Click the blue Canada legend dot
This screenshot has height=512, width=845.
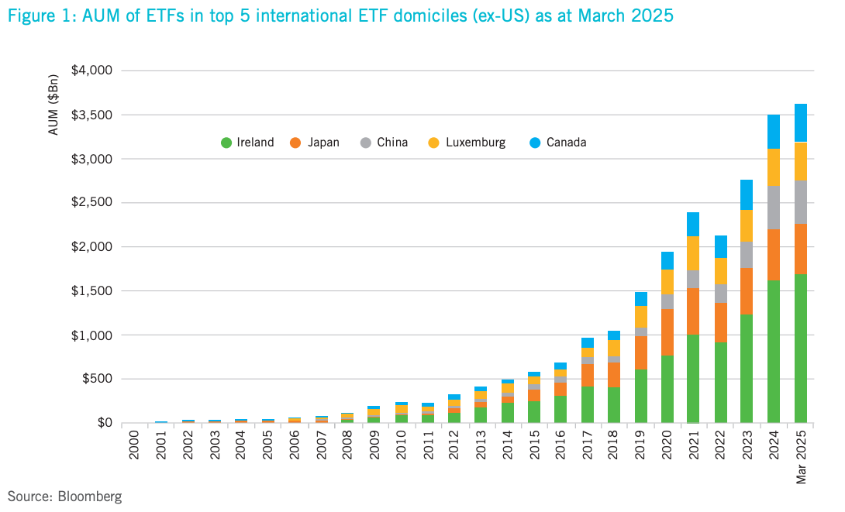point(535,143)
